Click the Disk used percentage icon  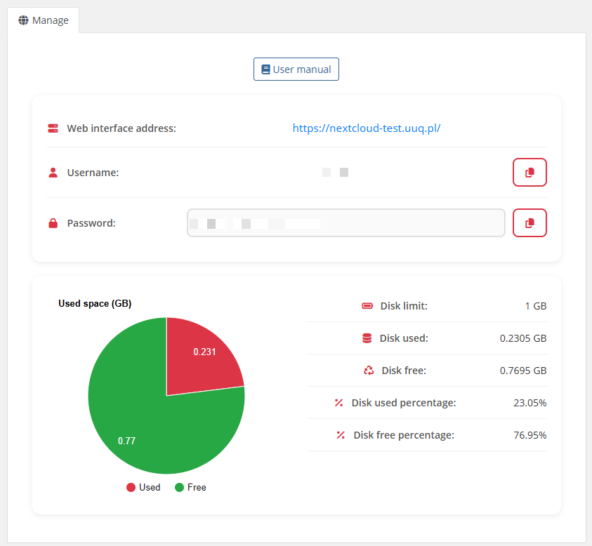tap(338, 403)
